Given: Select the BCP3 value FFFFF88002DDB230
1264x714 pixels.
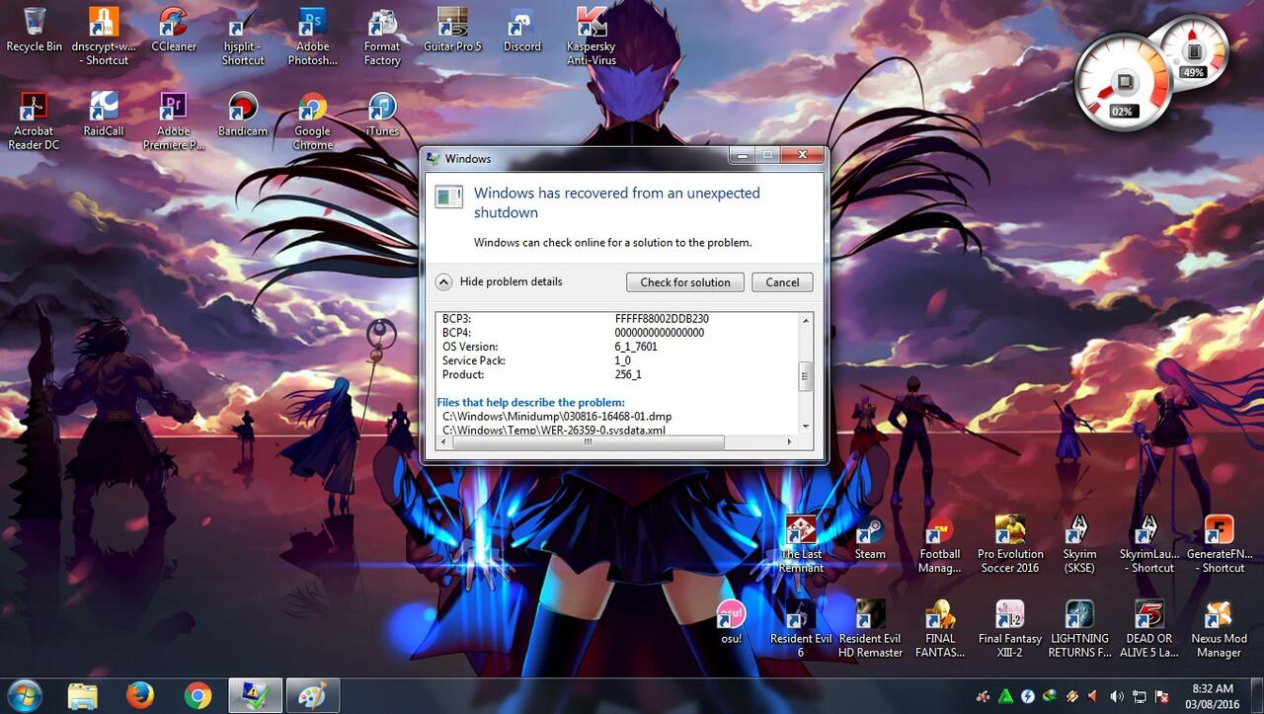Looking at the screenshot, I should (x=662, y=319).
